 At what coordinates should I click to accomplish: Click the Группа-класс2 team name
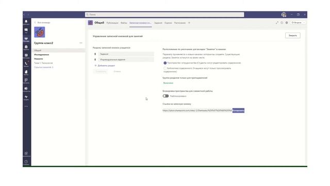click(x=43, y=43)
